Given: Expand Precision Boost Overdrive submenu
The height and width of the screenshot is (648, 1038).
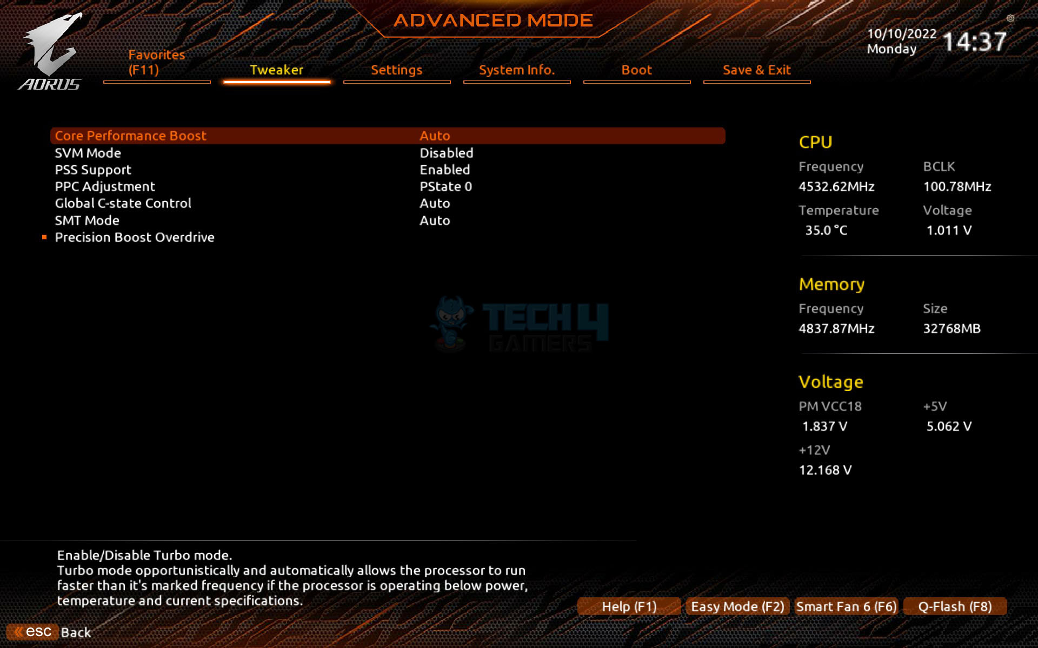Looking at the screenshot, I should [x=135, y=237].
